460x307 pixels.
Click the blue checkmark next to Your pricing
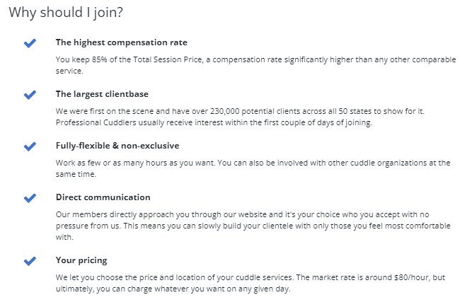[x=30, y=261]
